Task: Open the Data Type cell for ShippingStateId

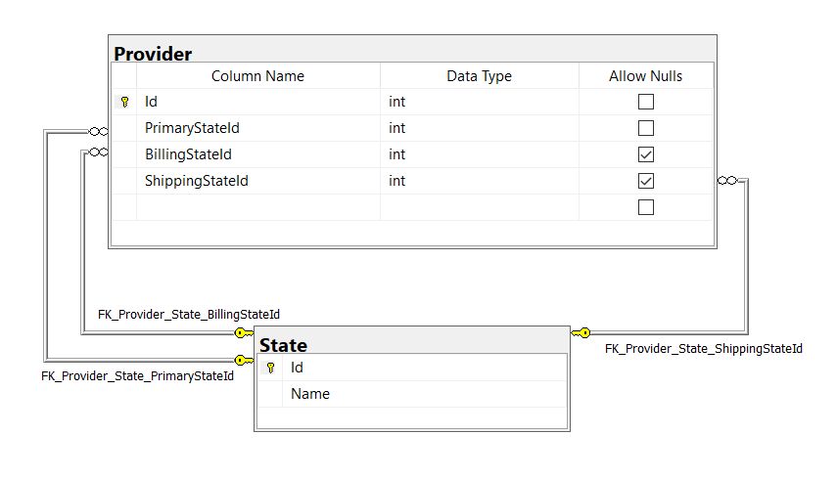Action: (x=478, y=181)
